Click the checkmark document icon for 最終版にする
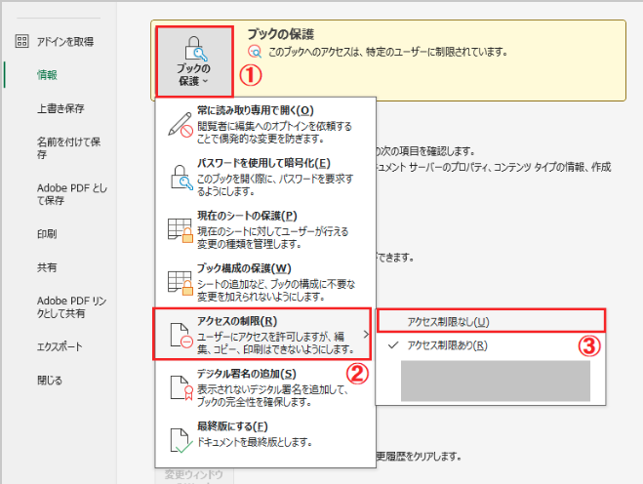Screen dimensions: 643x484 [x=181, y=436]
